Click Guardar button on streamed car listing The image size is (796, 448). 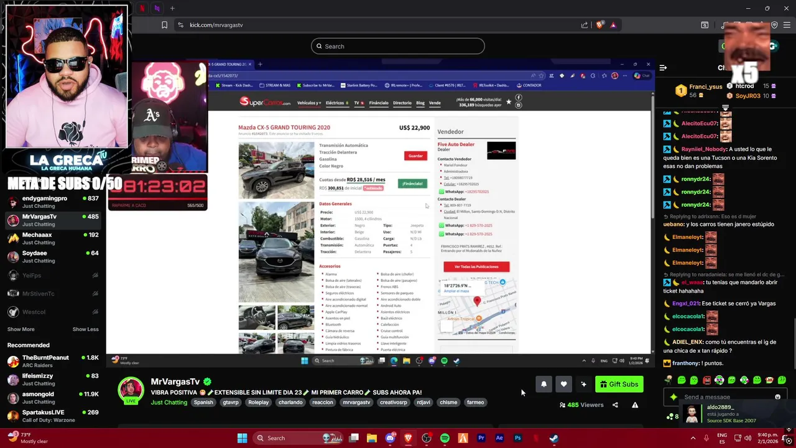[415, 156]
